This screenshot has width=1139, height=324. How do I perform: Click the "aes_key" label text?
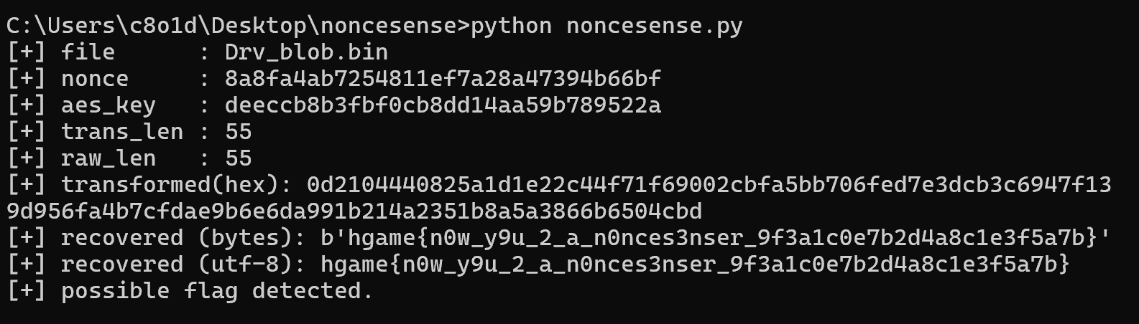(108, 105)
